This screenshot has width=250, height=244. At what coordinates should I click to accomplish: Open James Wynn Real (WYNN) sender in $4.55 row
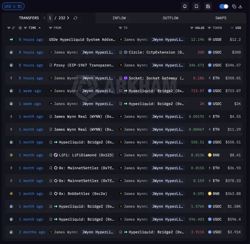[x=83, y=116]
